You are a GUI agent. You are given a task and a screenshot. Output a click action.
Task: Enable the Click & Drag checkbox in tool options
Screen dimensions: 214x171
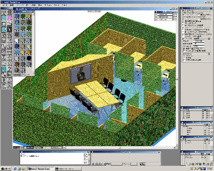(183, 24)
